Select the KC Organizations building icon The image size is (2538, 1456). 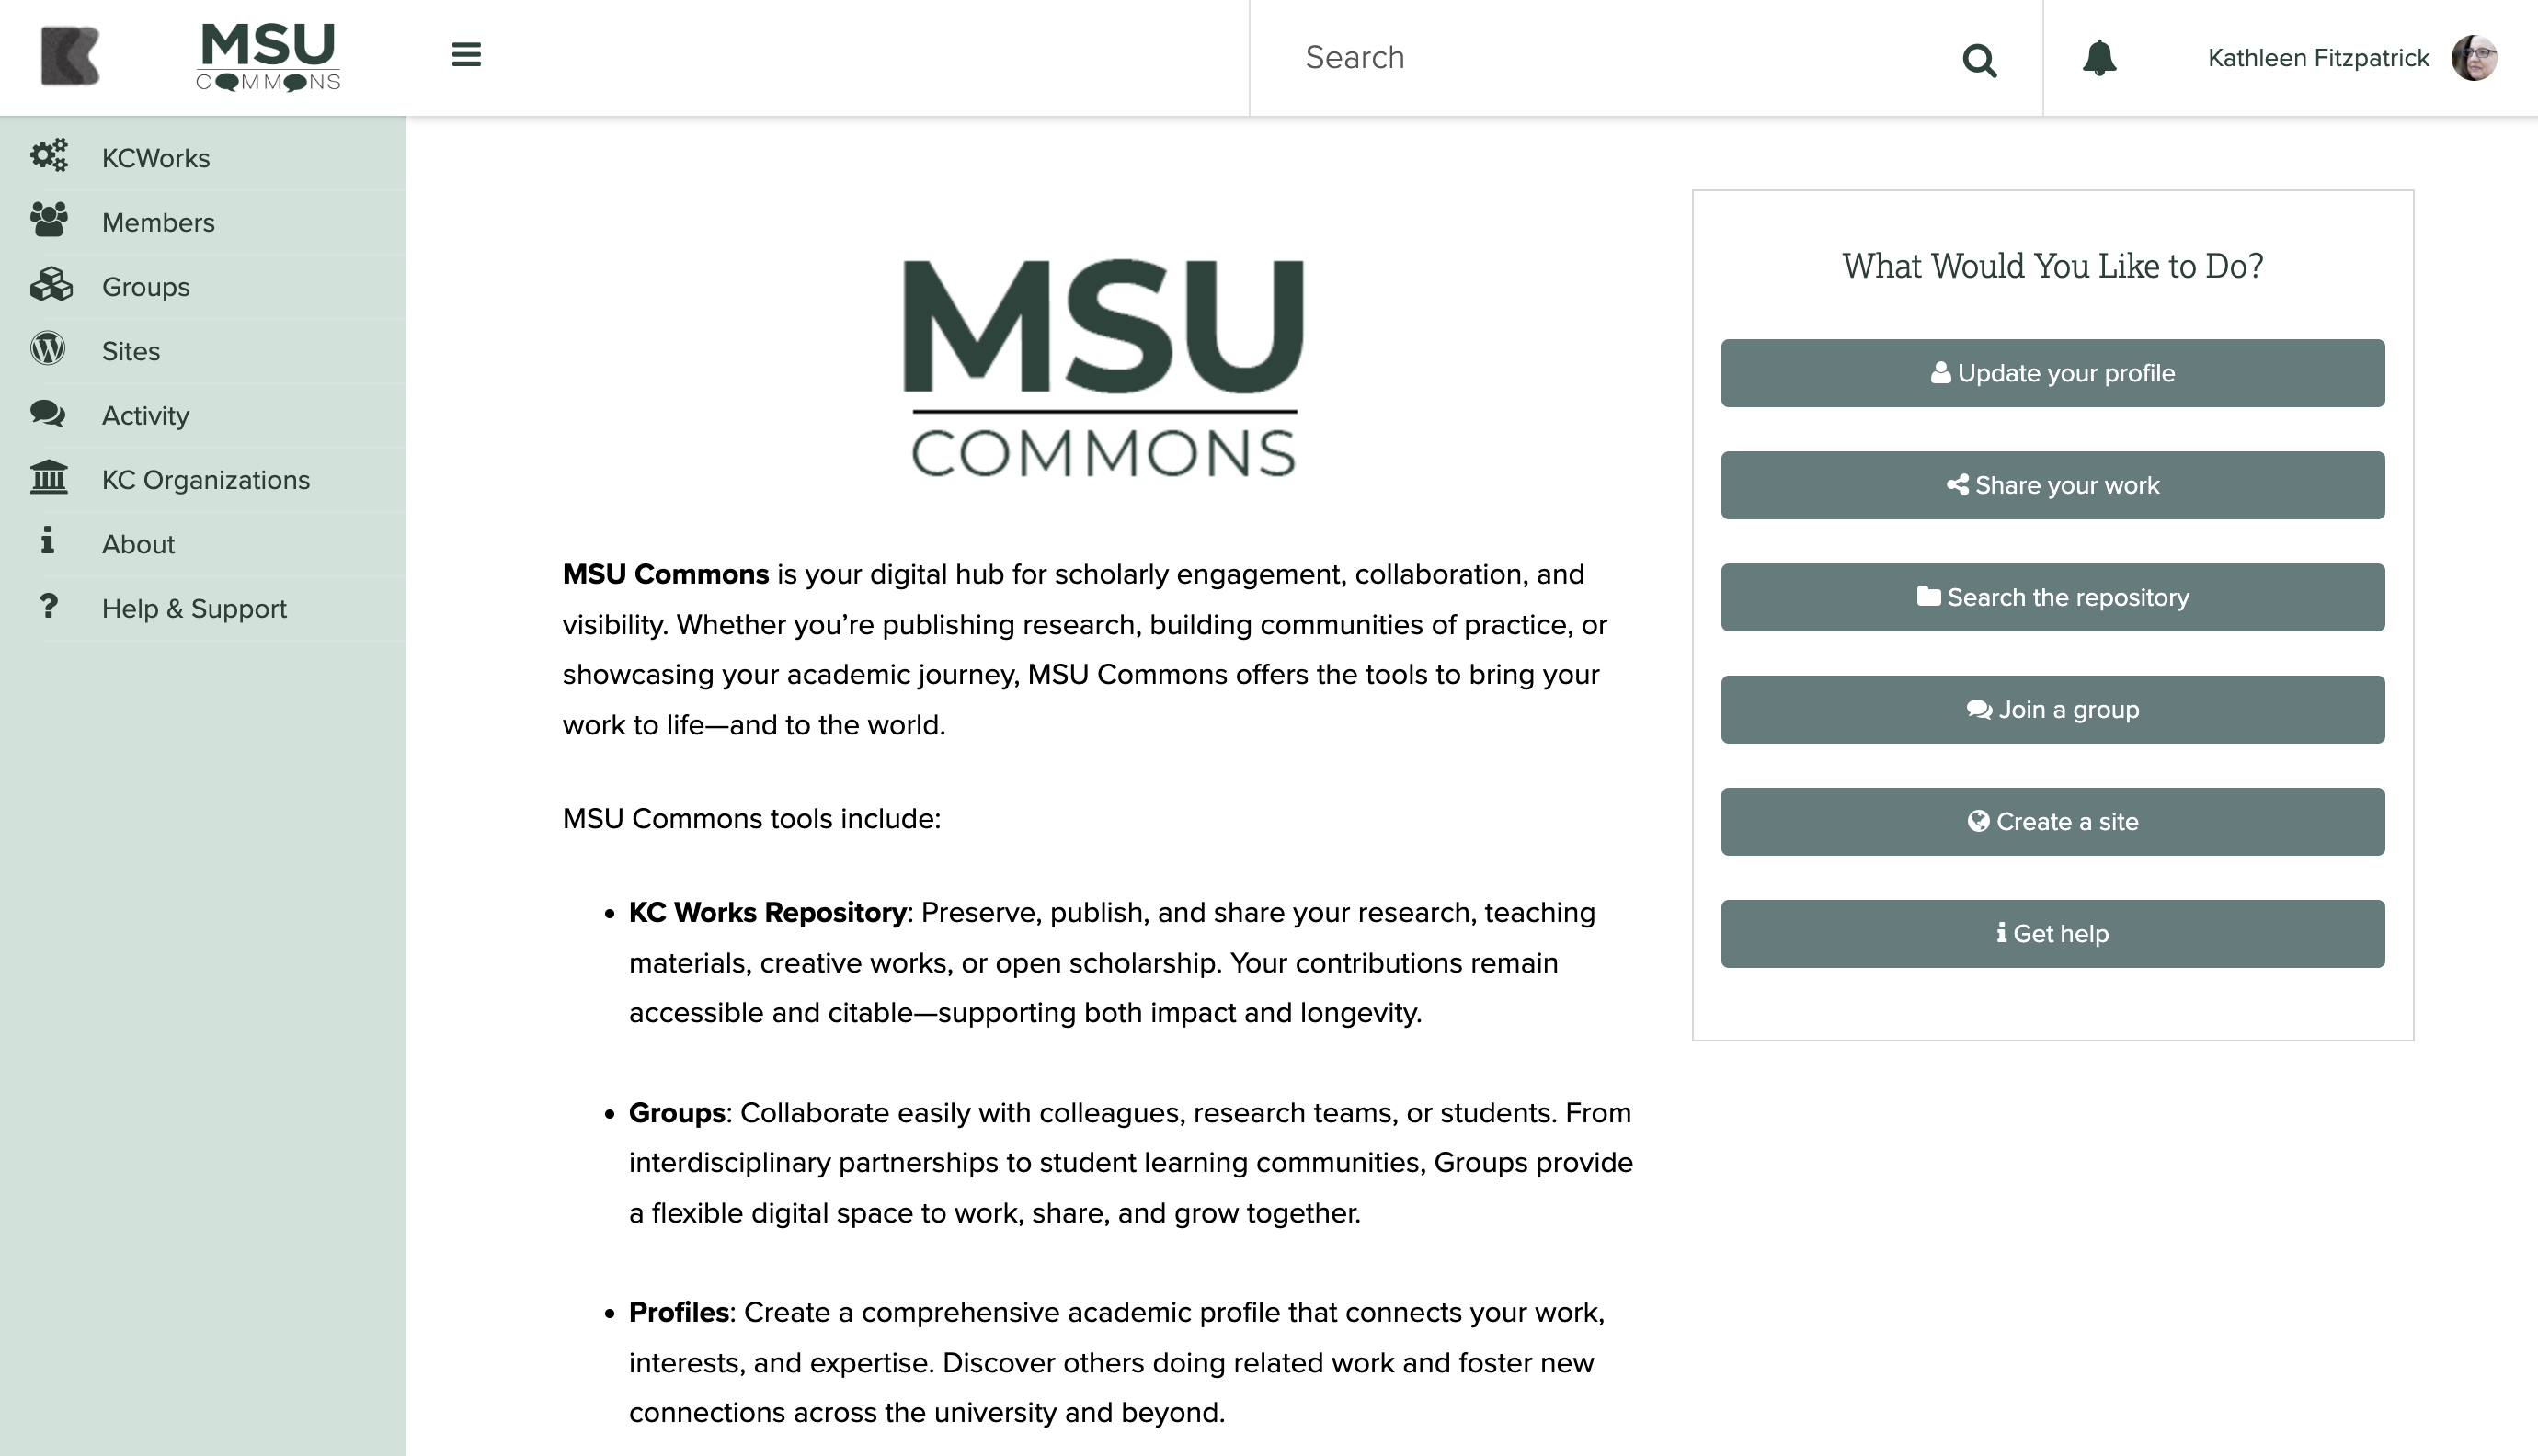tap(48, 479)
